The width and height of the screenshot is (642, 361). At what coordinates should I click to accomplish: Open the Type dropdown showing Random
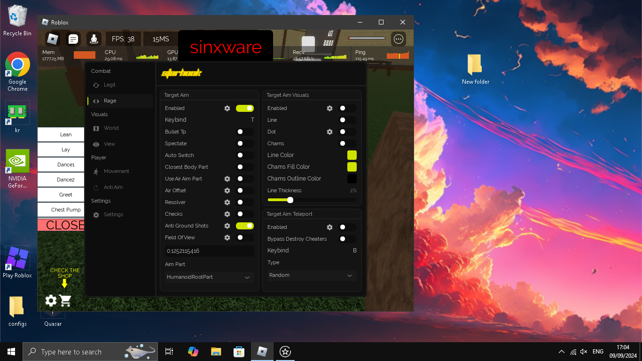click(312, 275)
